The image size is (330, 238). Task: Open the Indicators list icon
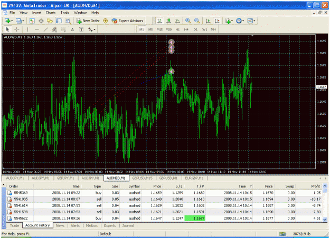click(x=228, y=21)
